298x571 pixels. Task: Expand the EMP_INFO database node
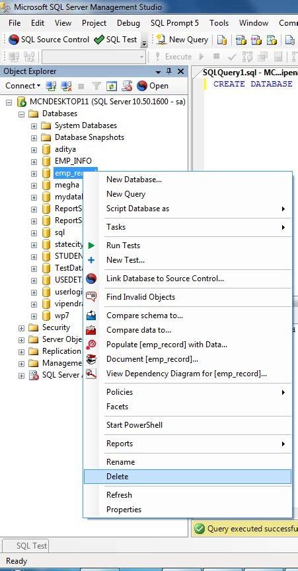point(34,162)
